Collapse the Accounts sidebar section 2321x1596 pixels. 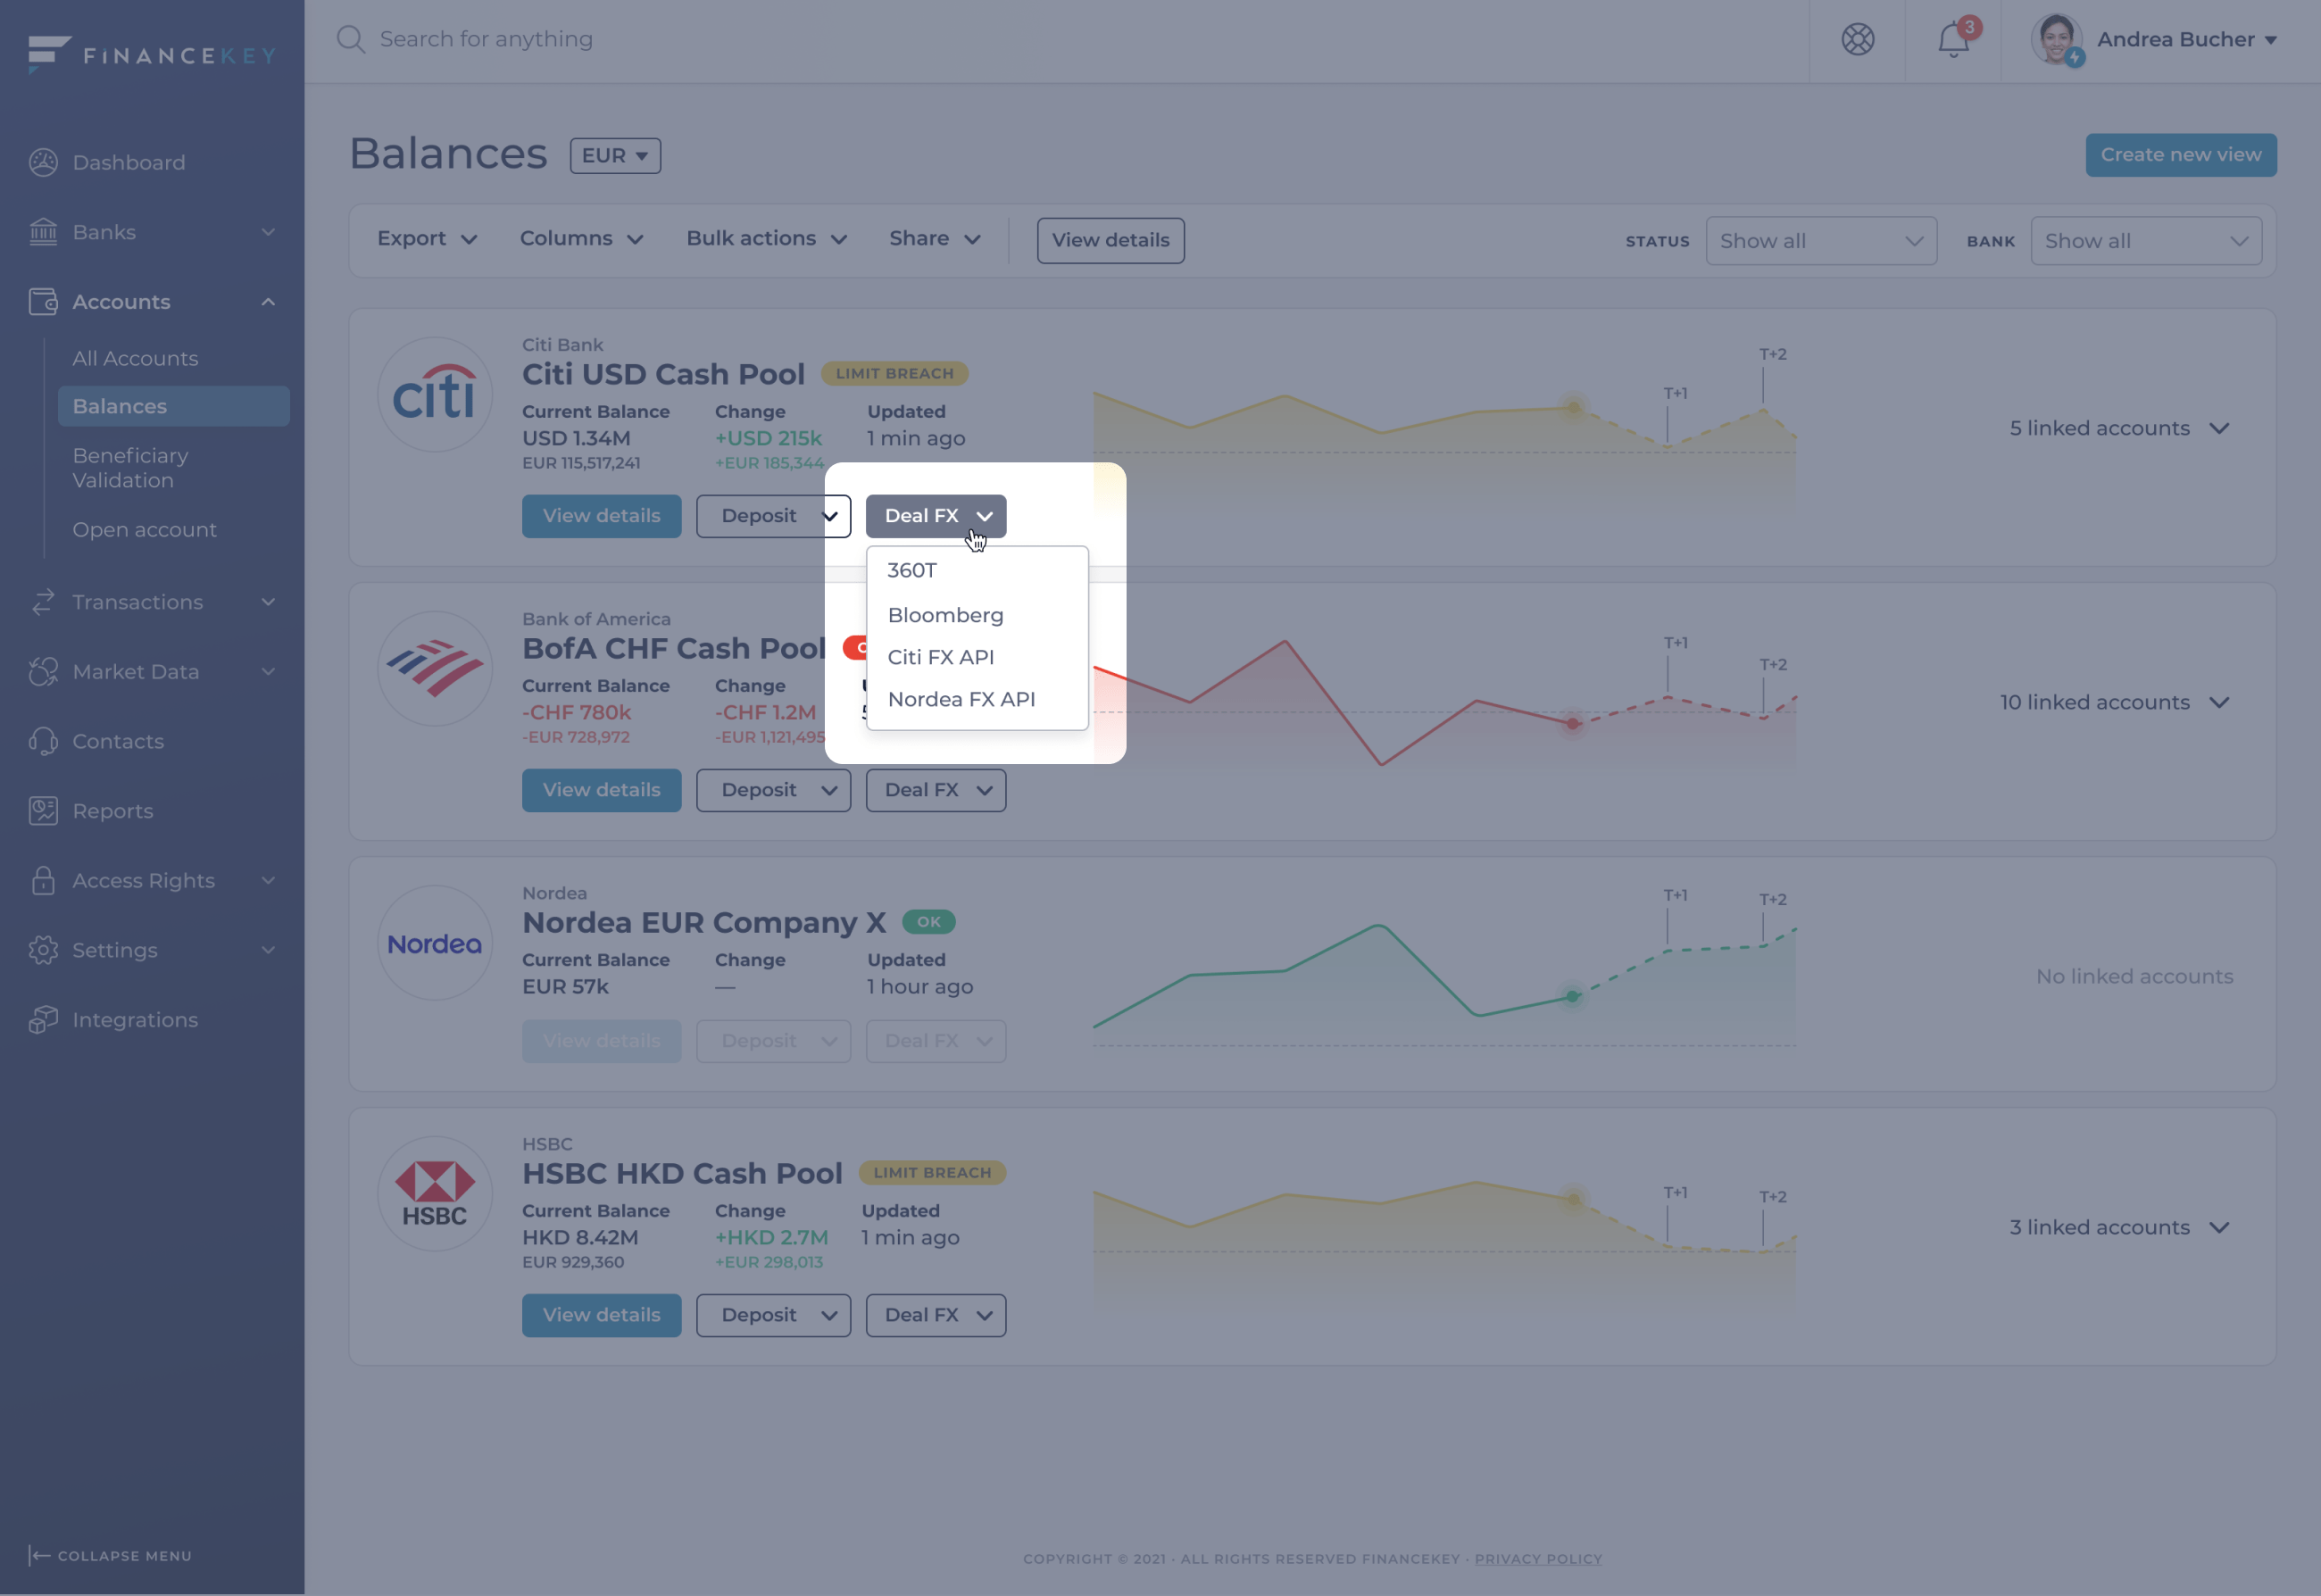pos(268,302)
